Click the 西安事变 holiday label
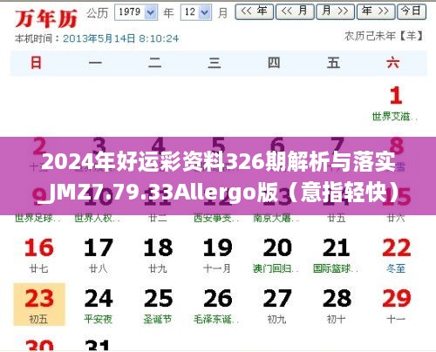The image size is (436, 352). click(x=216, y=218)
